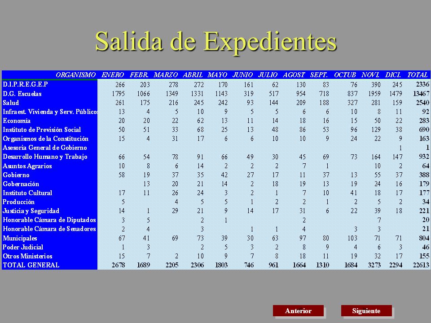Select the 'Salida de Expedientes' title

pos(216,42)
